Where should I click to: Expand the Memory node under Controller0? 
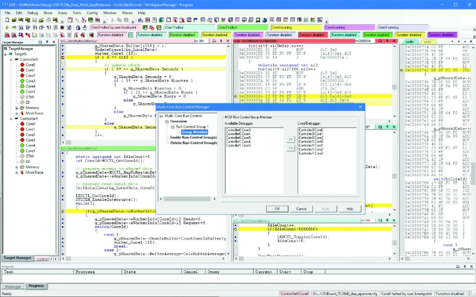point(17,108)
